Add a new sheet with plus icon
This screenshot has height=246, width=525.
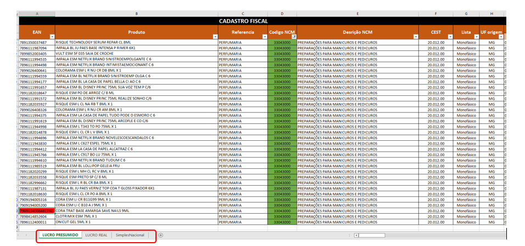click(x=161, y=235)
